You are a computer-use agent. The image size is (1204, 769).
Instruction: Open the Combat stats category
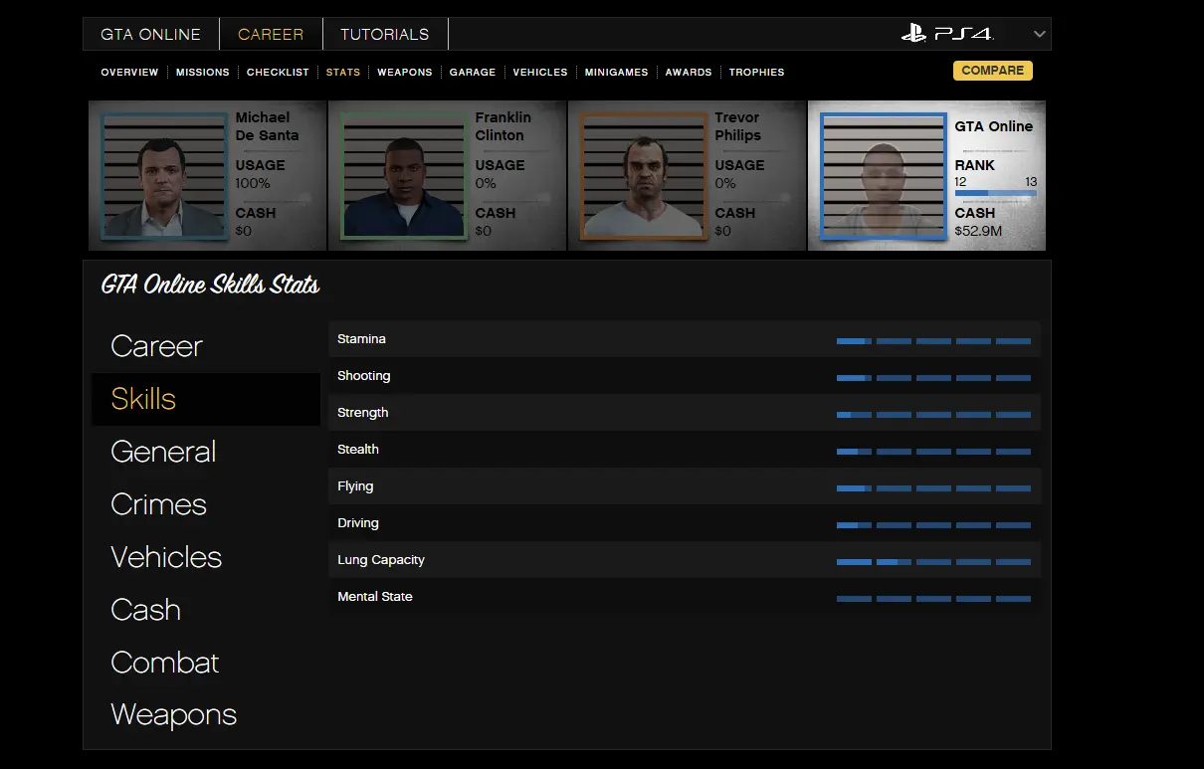tap(164, 663)
